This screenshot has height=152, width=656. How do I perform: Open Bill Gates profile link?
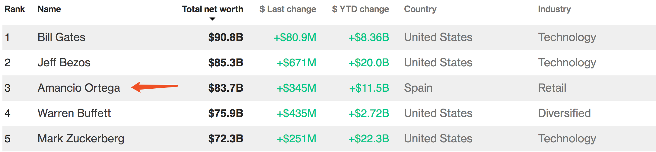click(62, 37)
